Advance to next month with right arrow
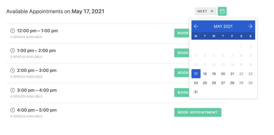Viewport: 274px width, 135px height. (250, 26)
